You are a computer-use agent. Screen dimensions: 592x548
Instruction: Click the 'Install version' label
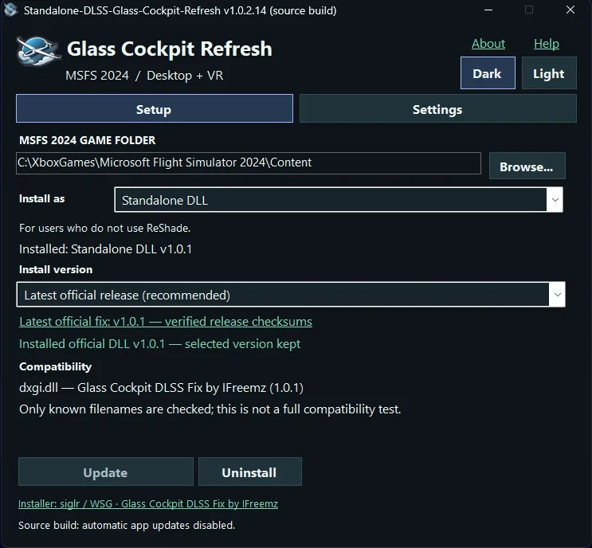click(56, 269)
